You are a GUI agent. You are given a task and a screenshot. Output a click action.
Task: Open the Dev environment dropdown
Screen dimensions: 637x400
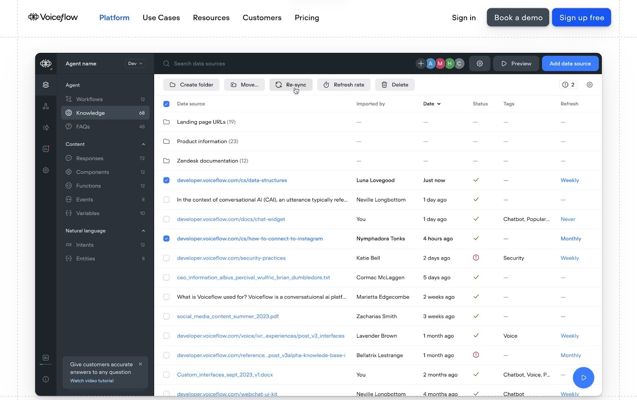tap(135, 64)
